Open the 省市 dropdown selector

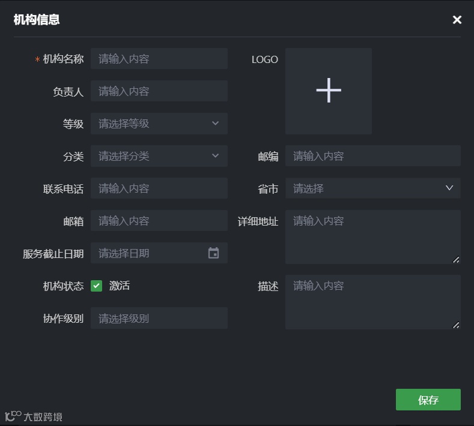click(x=372, y=188)
